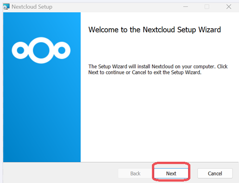Click the disabled maximize button
The width and height of the screenshot is (239, 183).
(x=207, y=6)
